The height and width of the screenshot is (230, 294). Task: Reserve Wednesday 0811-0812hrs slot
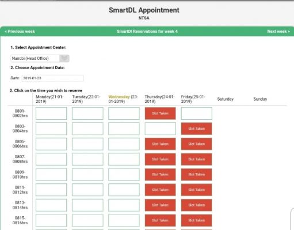(124, 190)
